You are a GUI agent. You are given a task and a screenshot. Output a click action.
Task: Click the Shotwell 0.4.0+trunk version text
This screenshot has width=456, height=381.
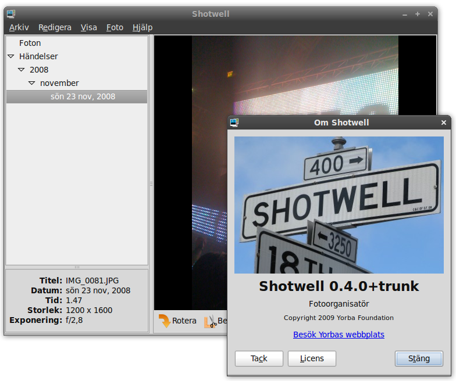point(339,286)
